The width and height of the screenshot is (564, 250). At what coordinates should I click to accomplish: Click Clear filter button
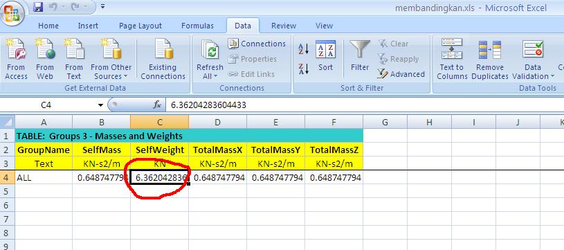point(393,44)
